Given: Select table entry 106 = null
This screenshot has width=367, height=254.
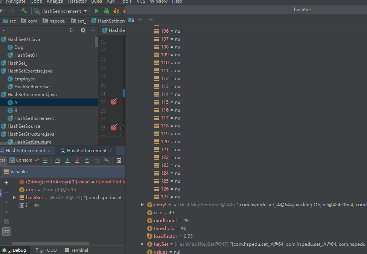Looking at the screenshot, I should [x=168, y=31].
